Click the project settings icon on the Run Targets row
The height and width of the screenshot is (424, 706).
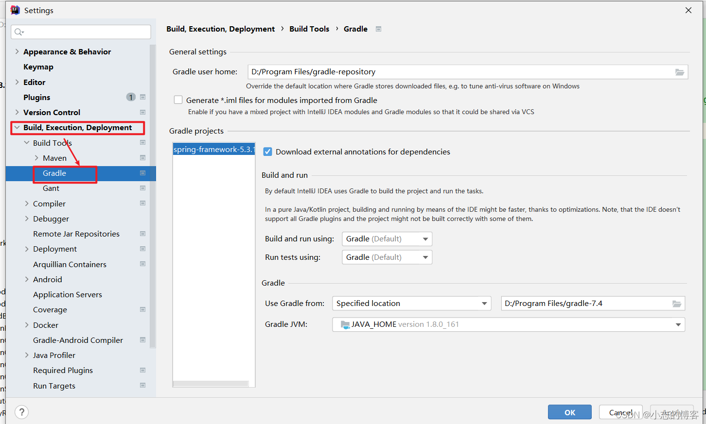[x=143, y=386]
